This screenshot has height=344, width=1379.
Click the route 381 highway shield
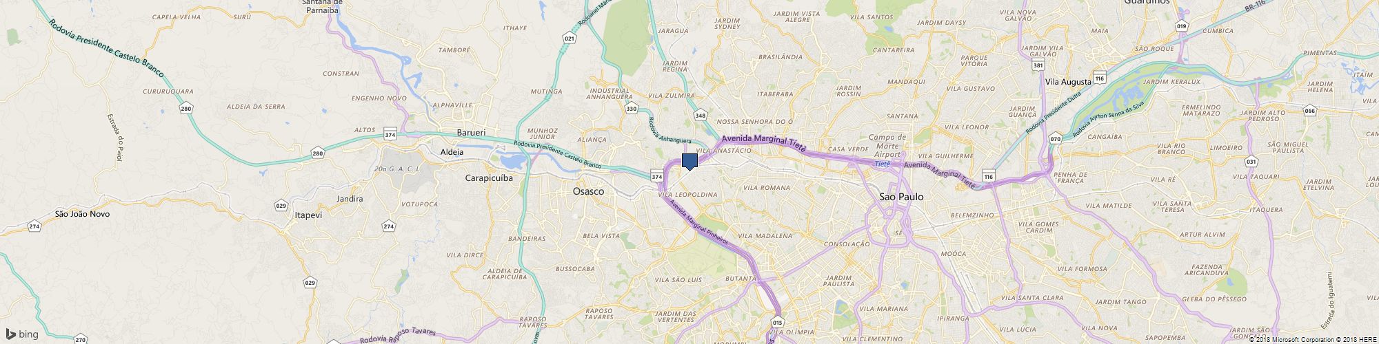click(1038, 65)
